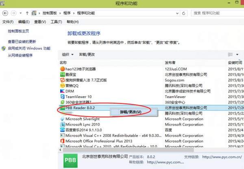Click the 搜索 程序和功能 search box
The width and height of the screenshot is (244, 169).
click(216, 13)
